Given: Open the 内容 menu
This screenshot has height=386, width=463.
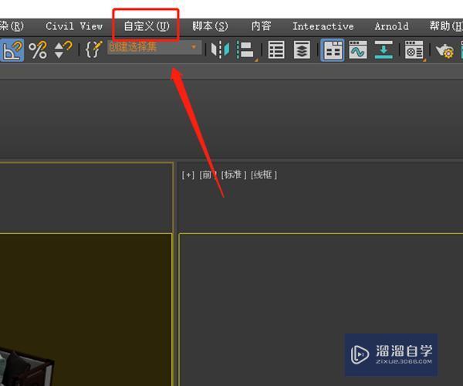Looking at the screenshot, I should coord(262,26).
